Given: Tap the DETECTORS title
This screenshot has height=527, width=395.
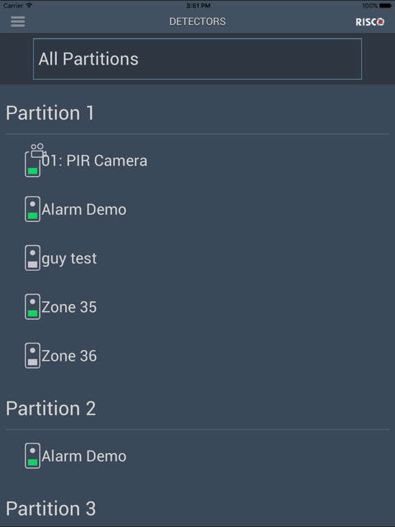Looking at the screenshot, I should [x=197, y=21].
